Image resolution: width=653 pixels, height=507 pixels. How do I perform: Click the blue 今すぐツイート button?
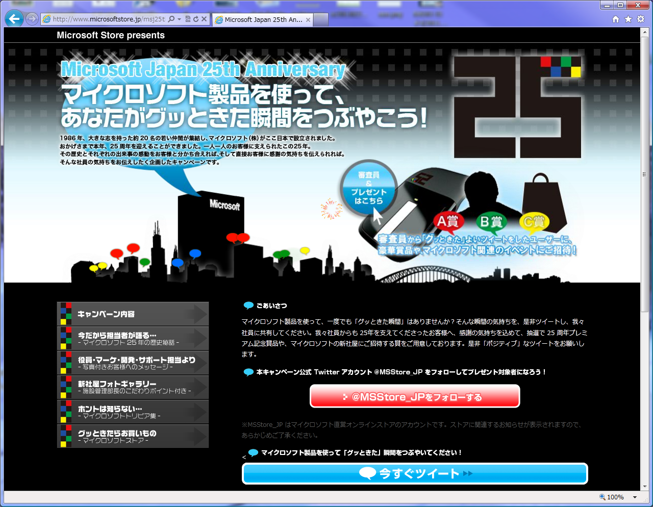[415, 473]
